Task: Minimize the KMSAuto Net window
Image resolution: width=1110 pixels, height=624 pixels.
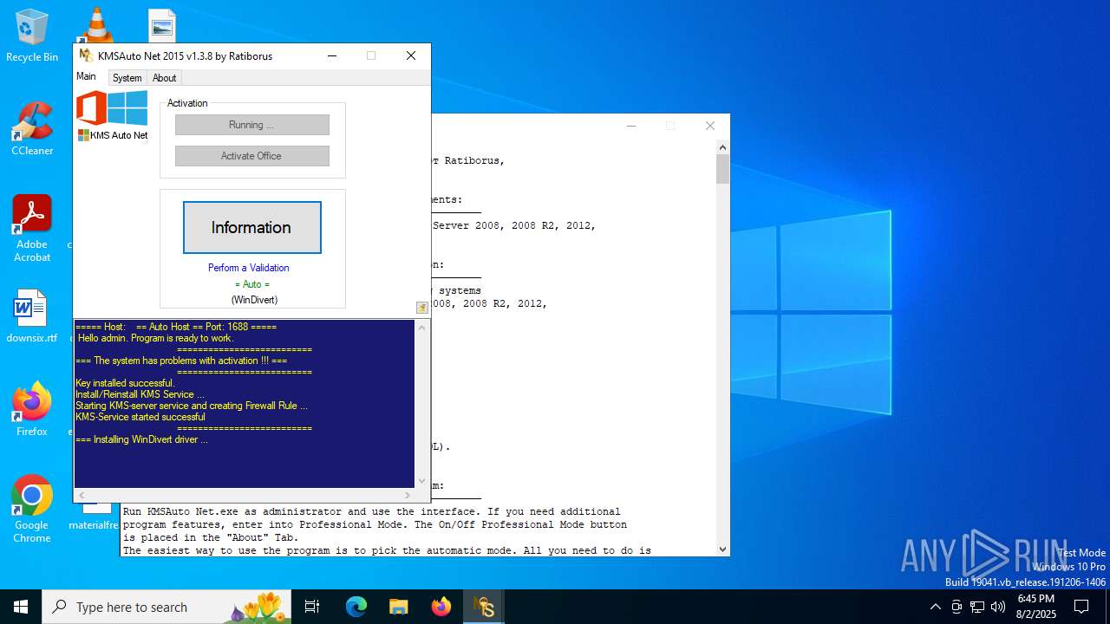Action: pyautogui.click(x=332, y=55)
